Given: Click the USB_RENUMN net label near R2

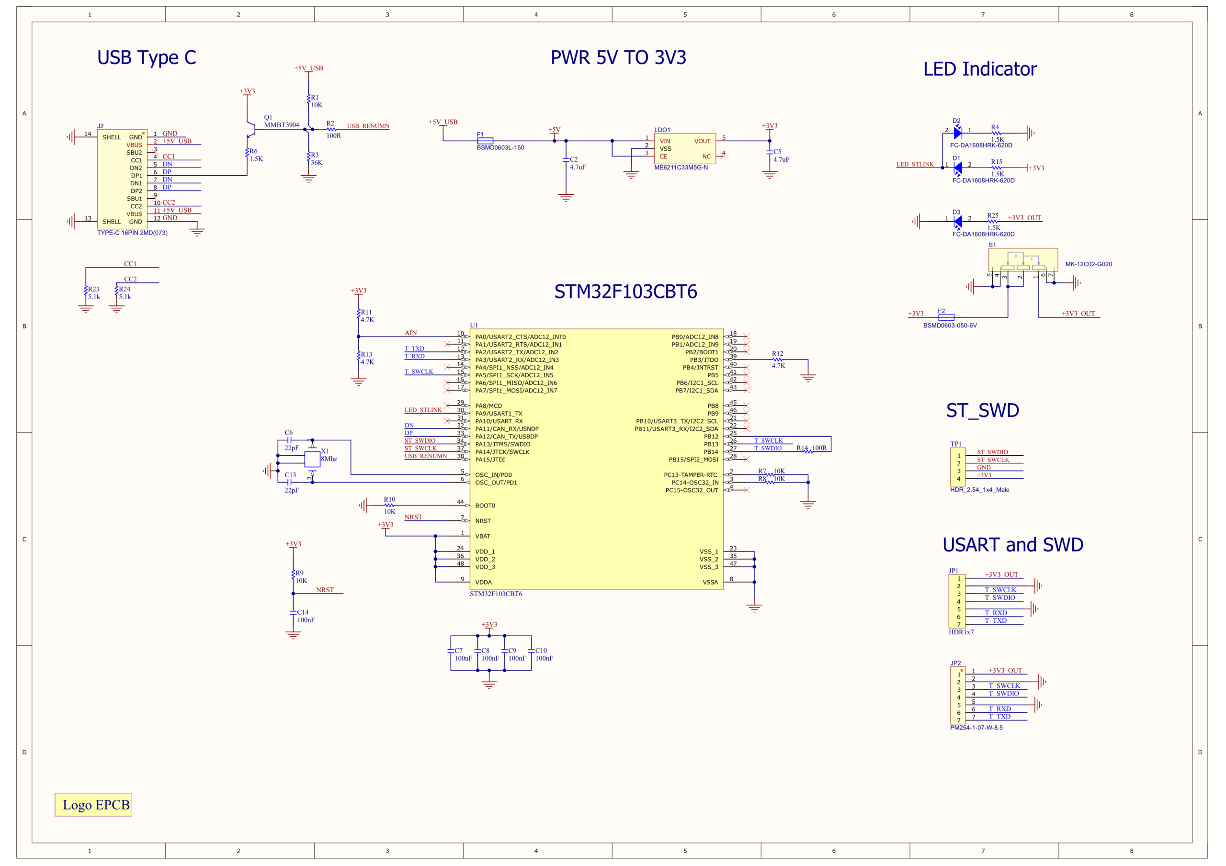Looking at the screenshot, I should click(x=368, y=126).
